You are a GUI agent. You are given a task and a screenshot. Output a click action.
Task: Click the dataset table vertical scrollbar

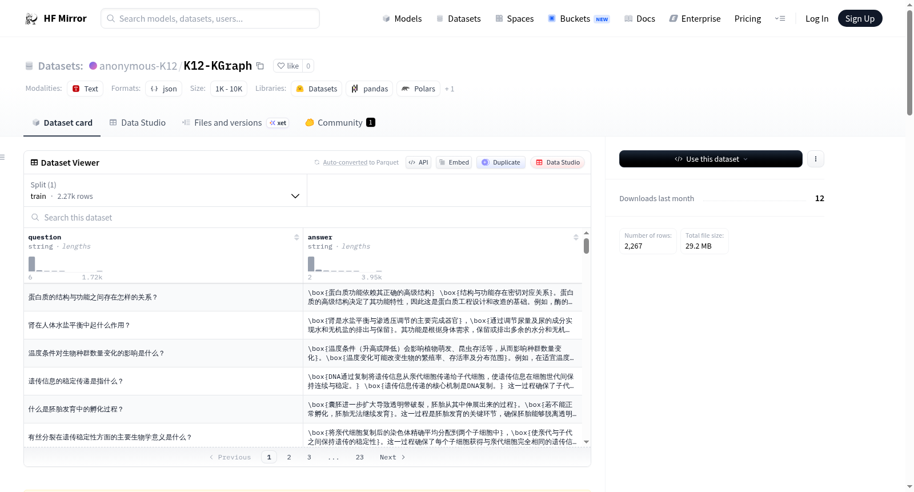pyautogui.click(x=586, y=246)
